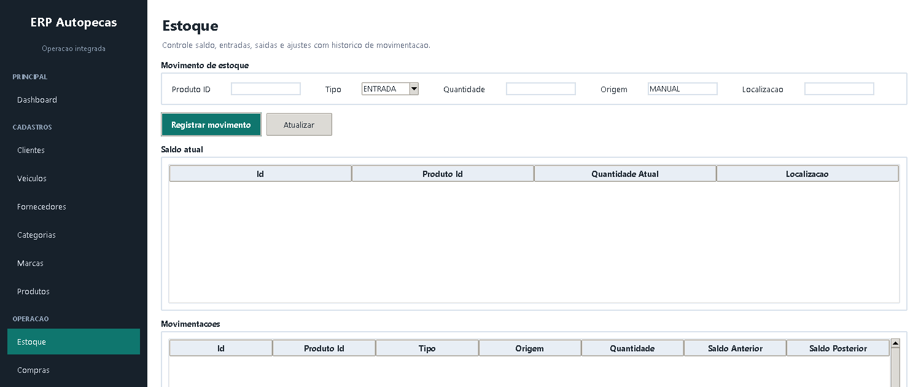
Task: Click the Quantidade Atual column header
Action: (625, 174)
